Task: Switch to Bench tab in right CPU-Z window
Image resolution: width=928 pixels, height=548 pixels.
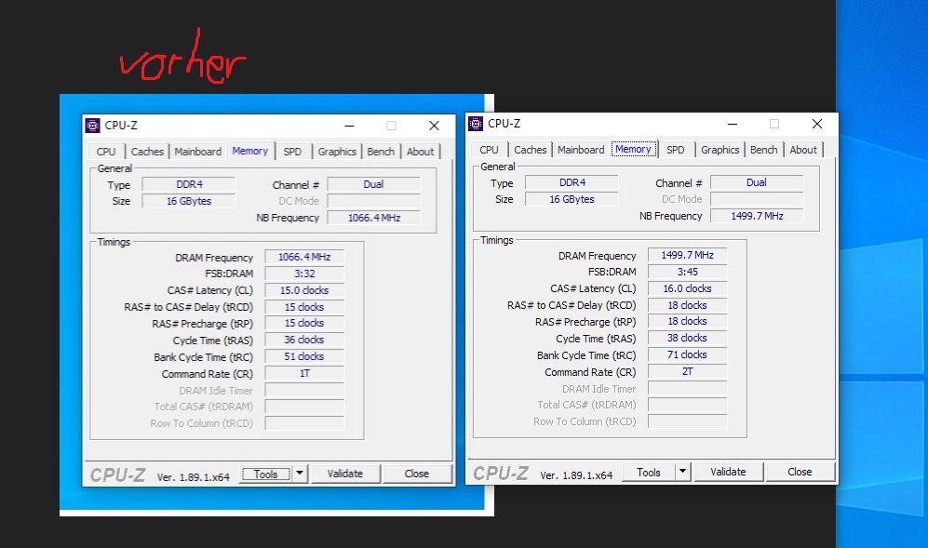Action: coord(763,150)
